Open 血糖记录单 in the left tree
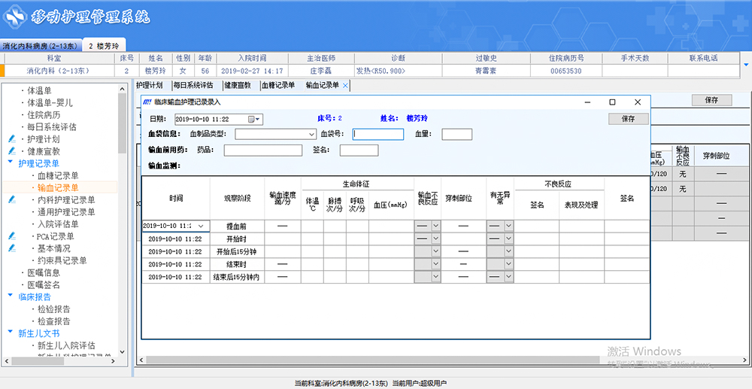This screenshot has width=752, height=389. click(58, 175)
